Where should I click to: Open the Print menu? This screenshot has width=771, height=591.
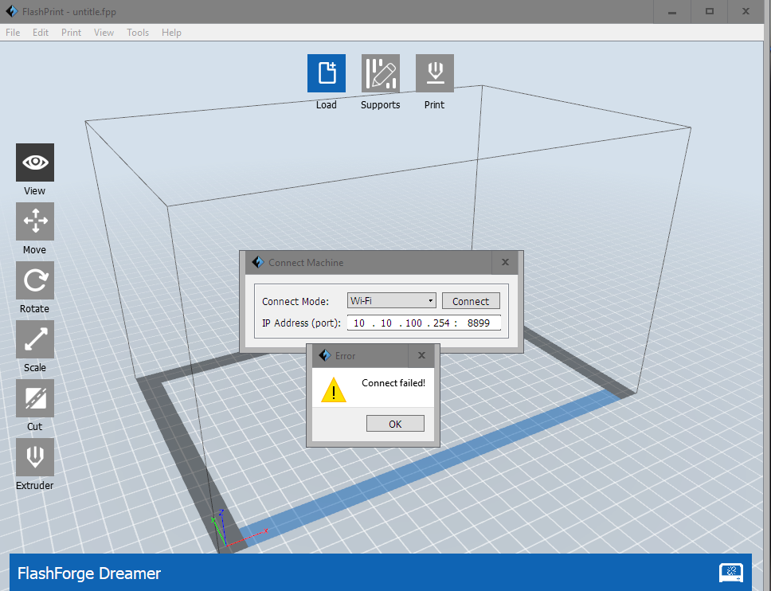72,33
